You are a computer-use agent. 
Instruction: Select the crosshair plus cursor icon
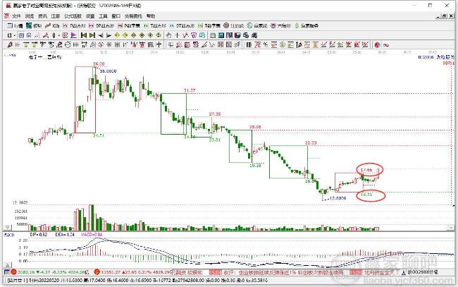177,35
